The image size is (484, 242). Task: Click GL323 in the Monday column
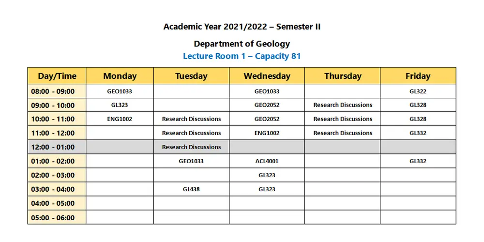click(x=120, y=105)
